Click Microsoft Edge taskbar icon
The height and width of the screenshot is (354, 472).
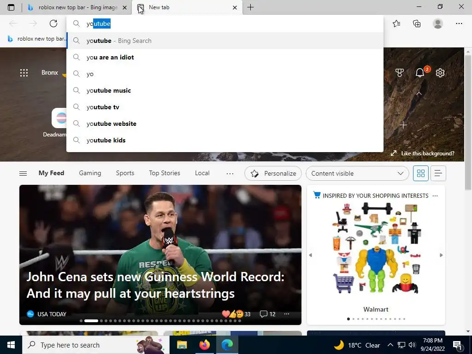click(227, 345)
